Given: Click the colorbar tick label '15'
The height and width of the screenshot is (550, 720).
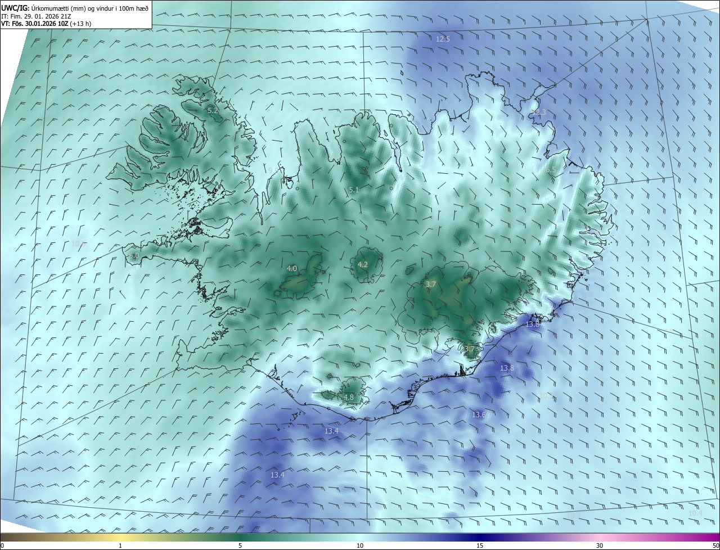Looking at the screenshot, I should click(x=480, y=546).
